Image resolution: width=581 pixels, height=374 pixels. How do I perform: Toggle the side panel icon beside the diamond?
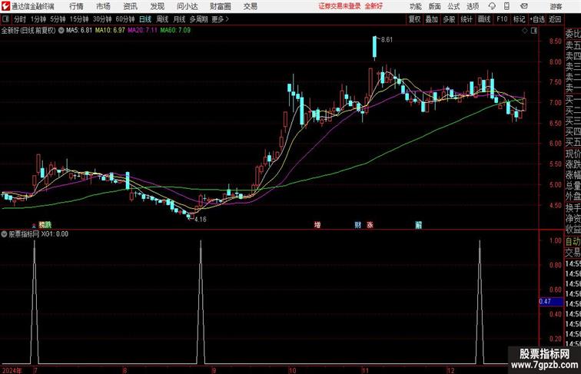534,31
